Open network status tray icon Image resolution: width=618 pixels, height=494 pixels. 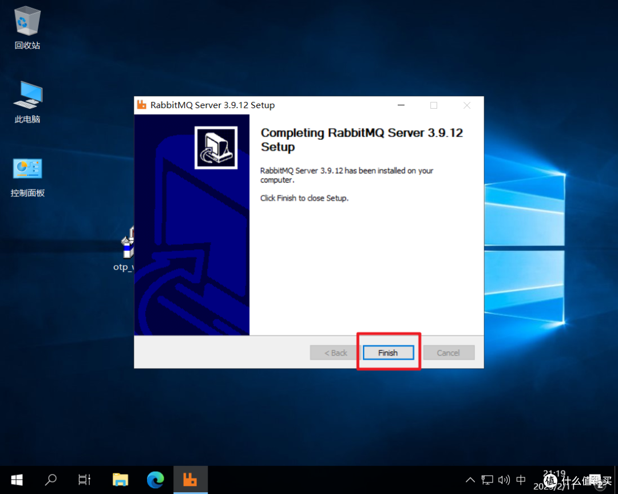pos(487,480)
